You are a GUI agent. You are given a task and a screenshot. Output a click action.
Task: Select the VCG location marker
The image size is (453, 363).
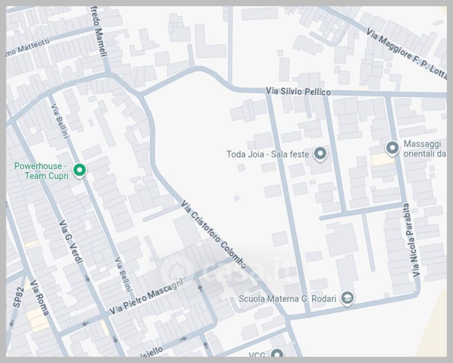coord(277,354)
